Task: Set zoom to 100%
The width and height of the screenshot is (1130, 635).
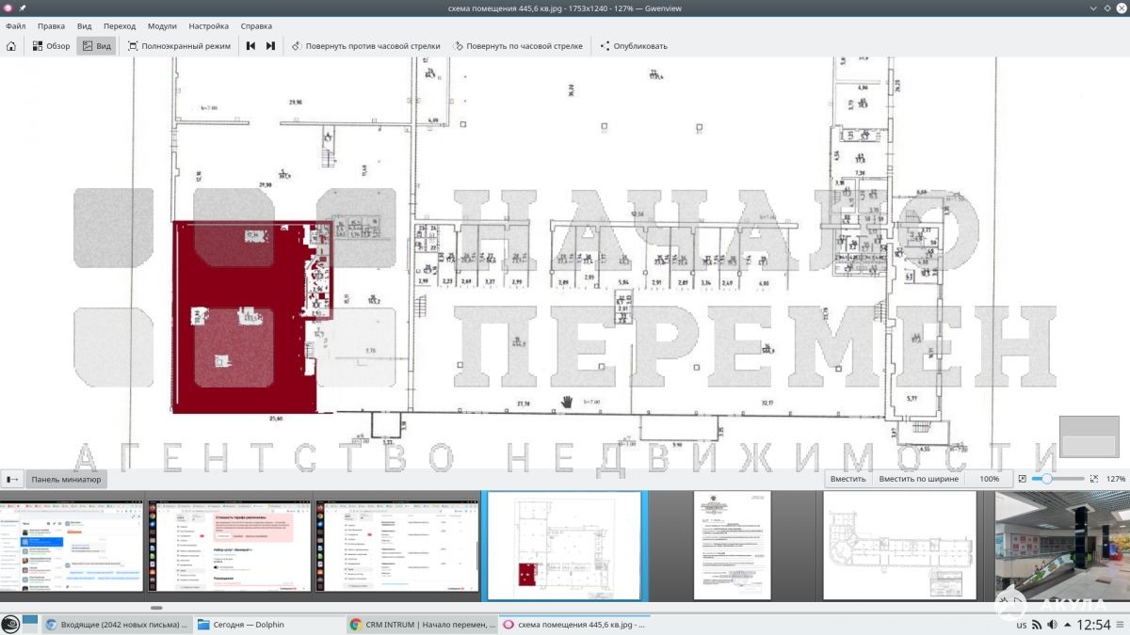Action: tap(989, 479)
